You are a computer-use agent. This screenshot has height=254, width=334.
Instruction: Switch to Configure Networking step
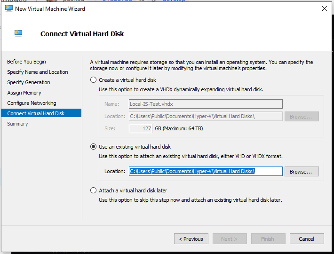point(32,103)
